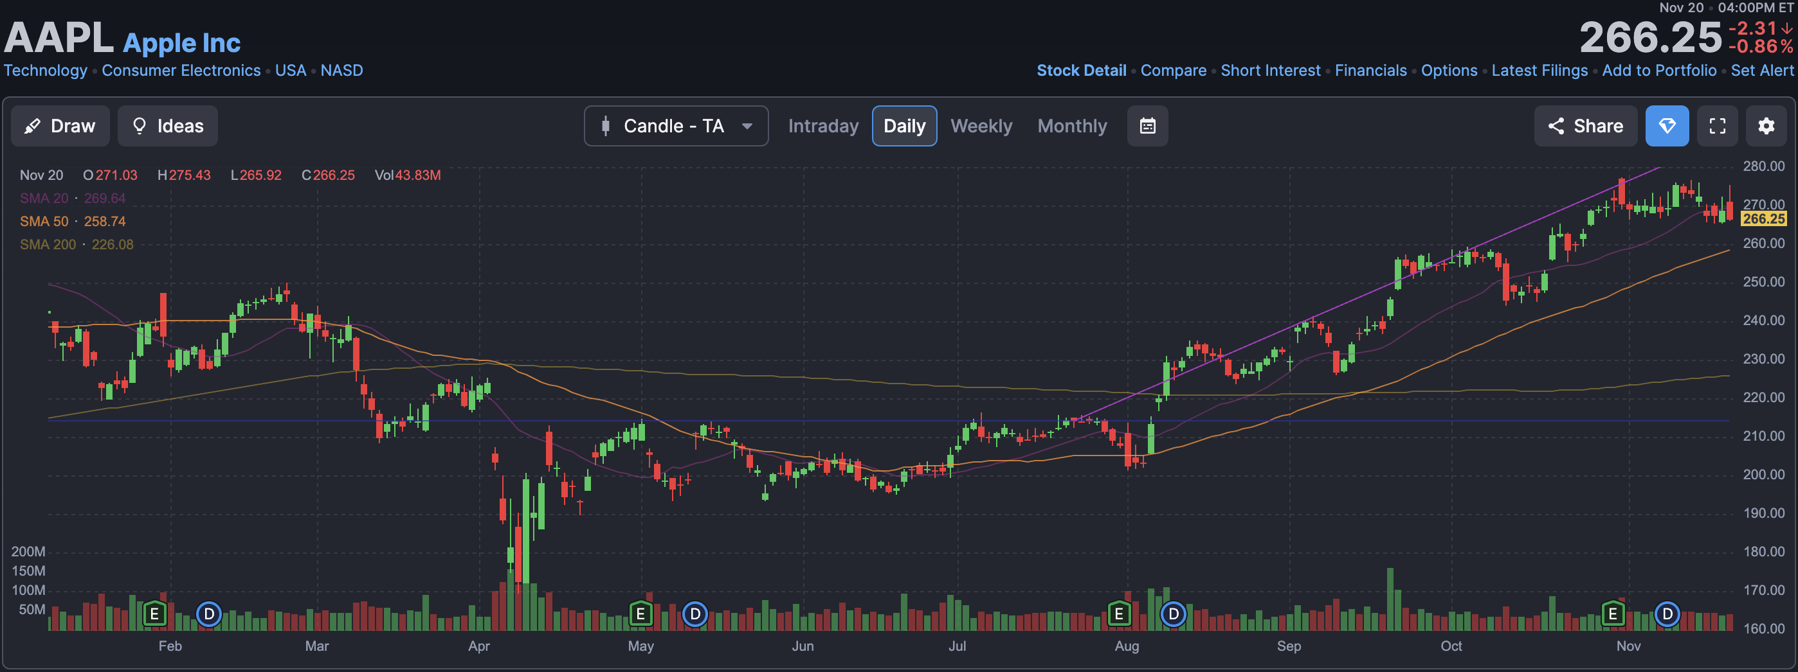
Task: Click the dividend D marker near August
Action: tap(1174, 614)
